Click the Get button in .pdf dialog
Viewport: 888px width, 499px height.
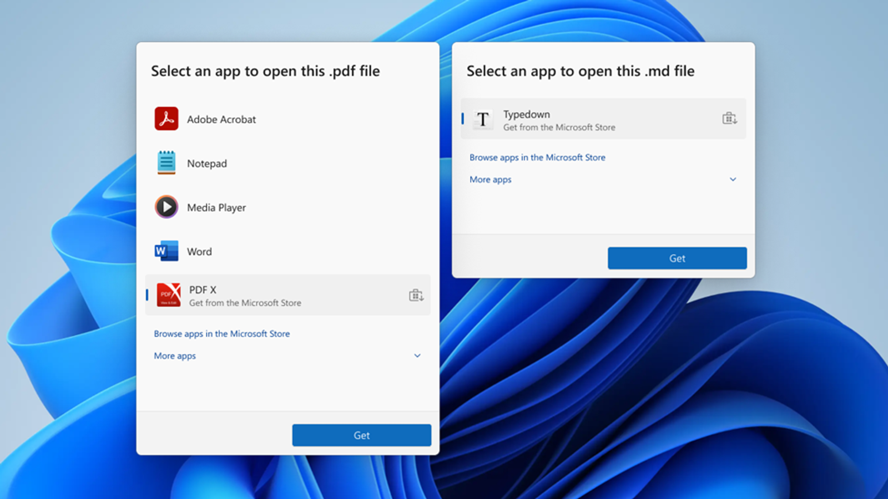pos(362,435)
